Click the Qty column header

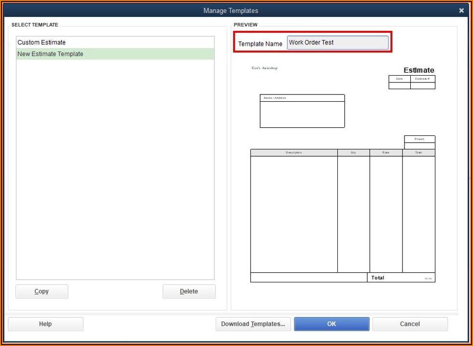(354, 152)
